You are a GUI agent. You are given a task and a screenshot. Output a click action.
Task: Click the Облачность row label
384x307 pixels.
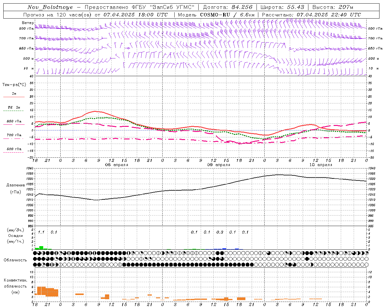click(x=15, y=260)
